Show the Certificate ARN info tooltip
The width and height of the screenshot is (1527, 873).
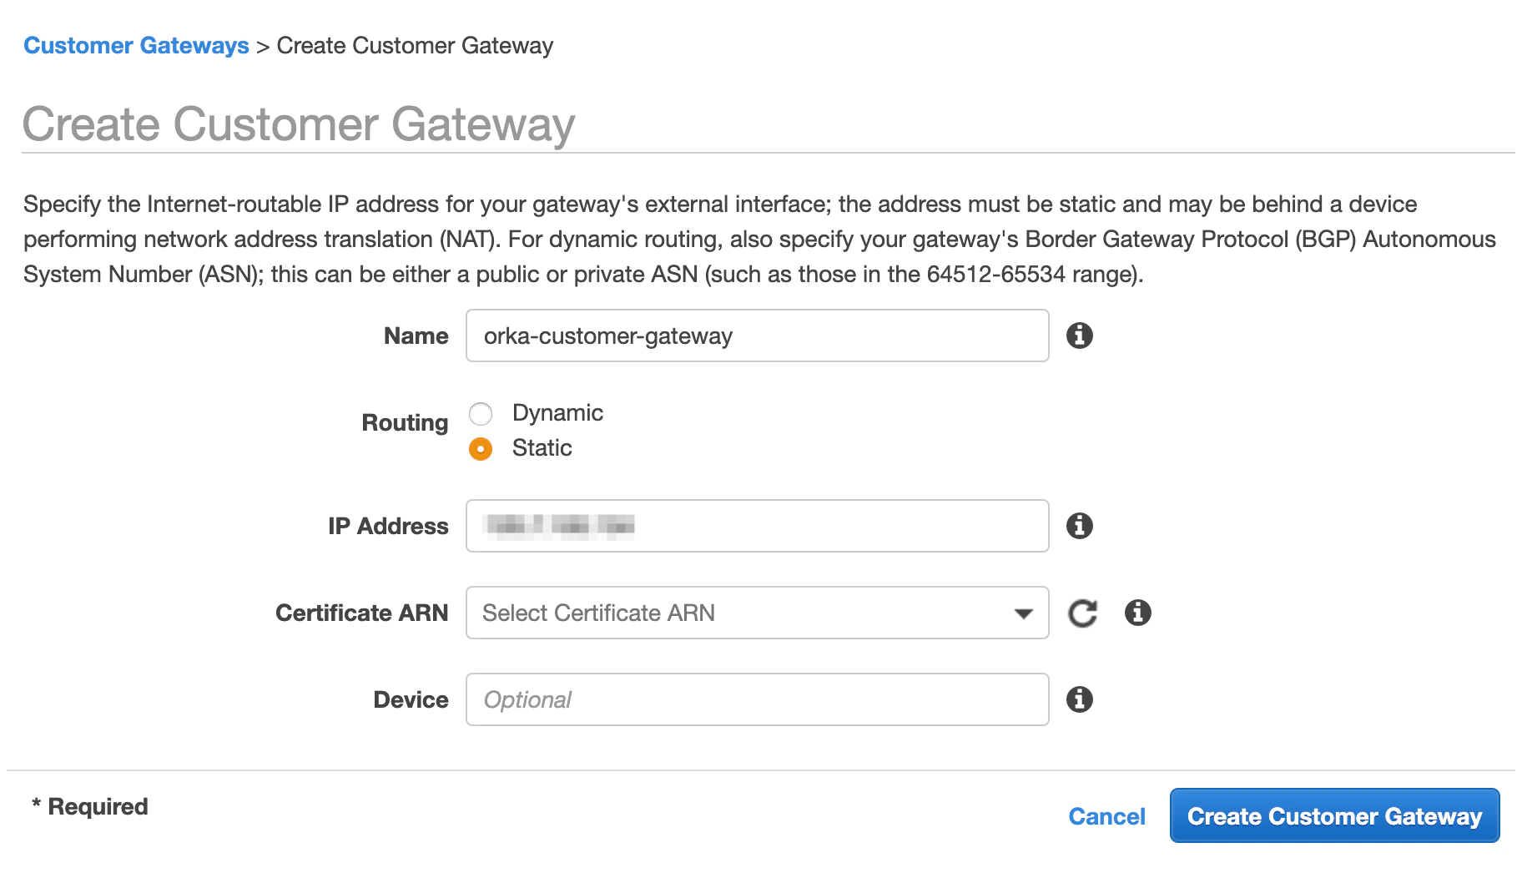[x=1136, y=613]
